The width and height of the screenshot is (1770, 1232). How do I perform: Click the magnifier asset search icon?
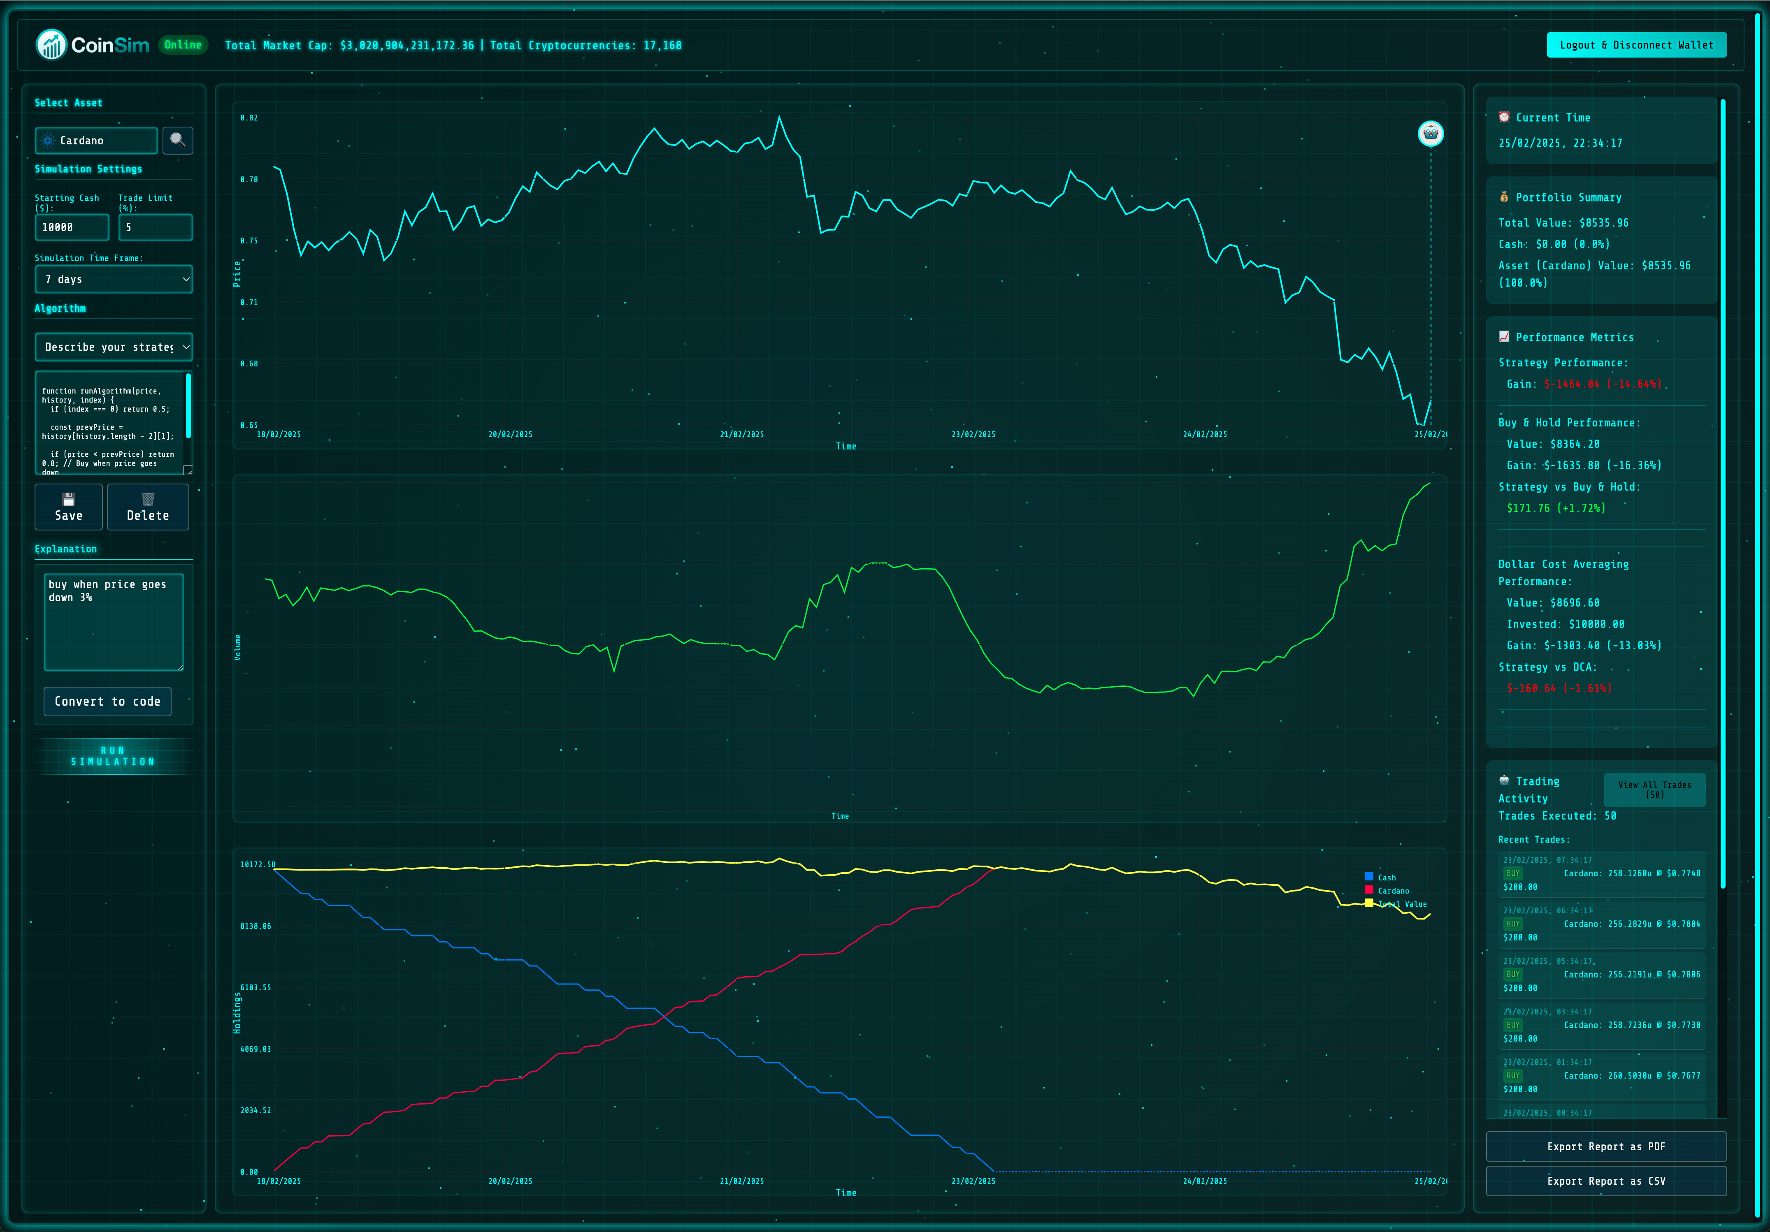pyautogui.click(x=177, y=140)
